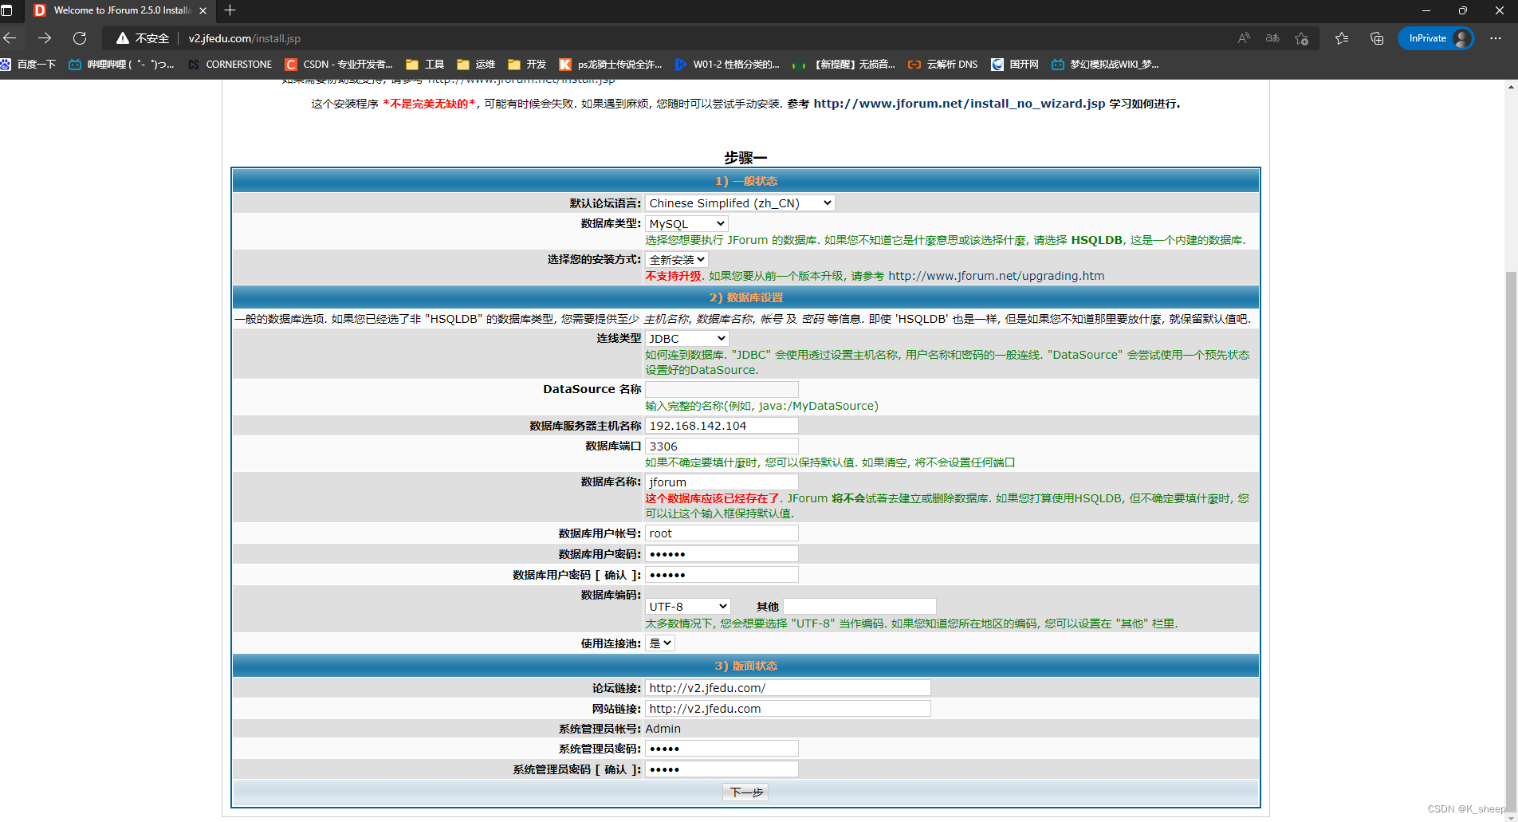Open the ps龙骑士传说 bookmark
1518x822 pixels.
(611, 65)
